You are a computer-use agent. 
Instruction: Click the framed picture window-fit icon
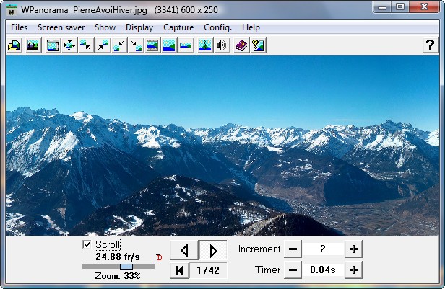[53, 45]
